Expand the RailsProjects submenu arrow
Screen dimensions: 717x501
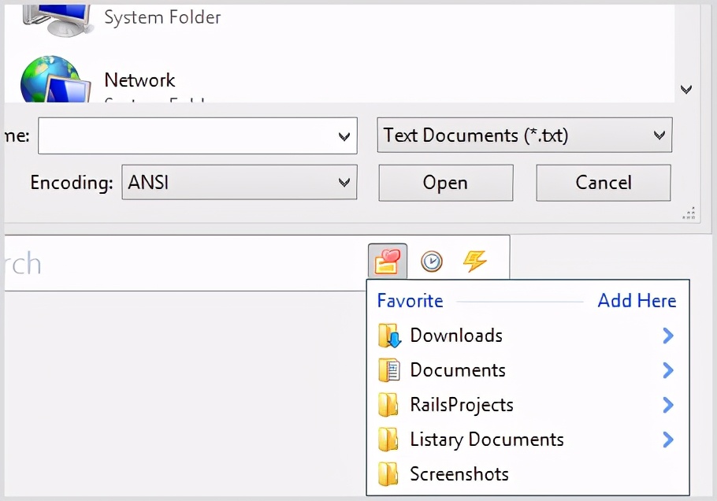(667, 405)
